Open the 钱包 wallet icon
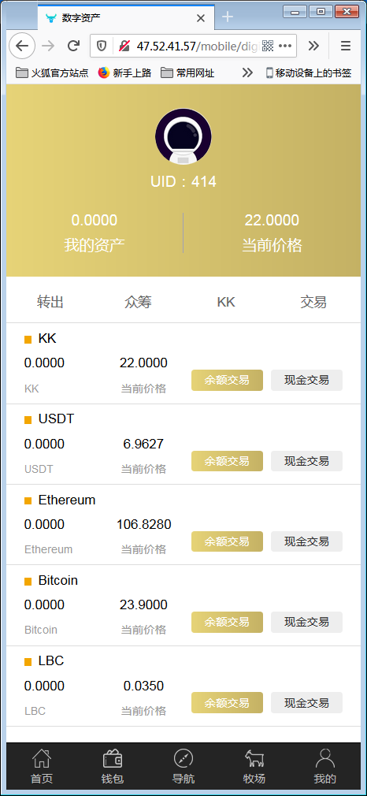The height and width of the screenshot is (796, 367). pyautogui.click(x=112, y=759)
